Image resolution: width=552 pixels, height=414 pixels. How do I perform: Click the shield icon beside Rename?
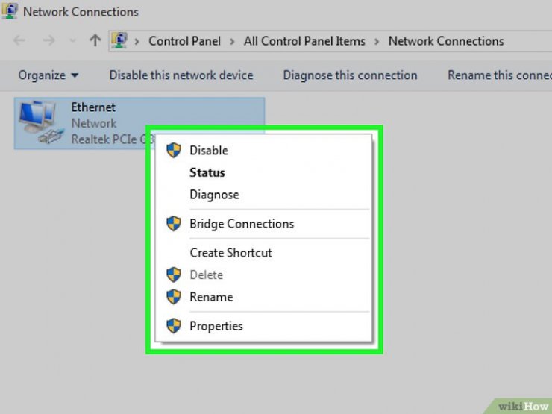[174, 297]
